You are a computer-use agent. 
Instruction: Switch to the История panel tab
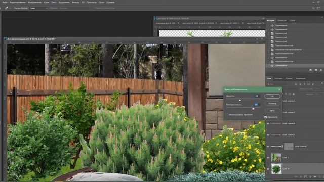[x=270, y=20]
